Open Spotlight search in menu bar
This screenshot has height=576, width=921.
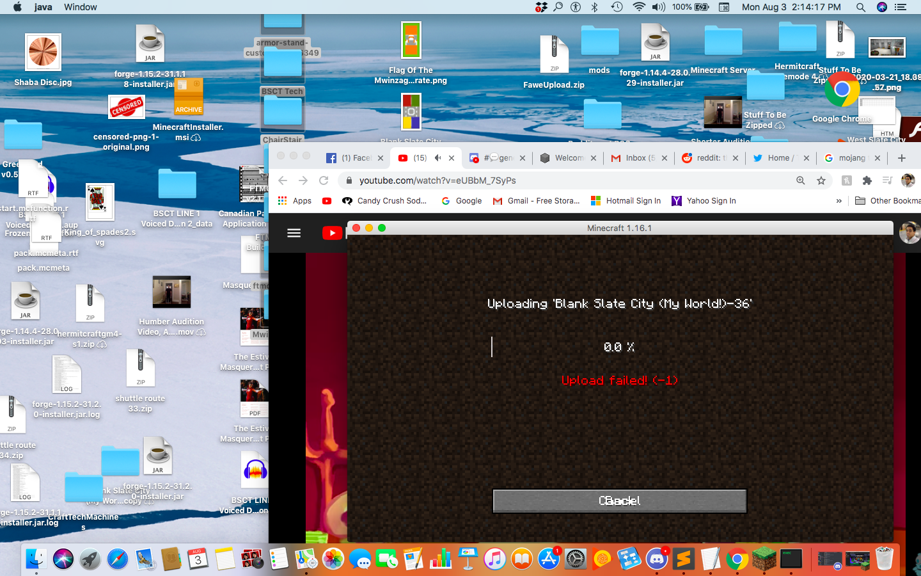coord(861,7)
